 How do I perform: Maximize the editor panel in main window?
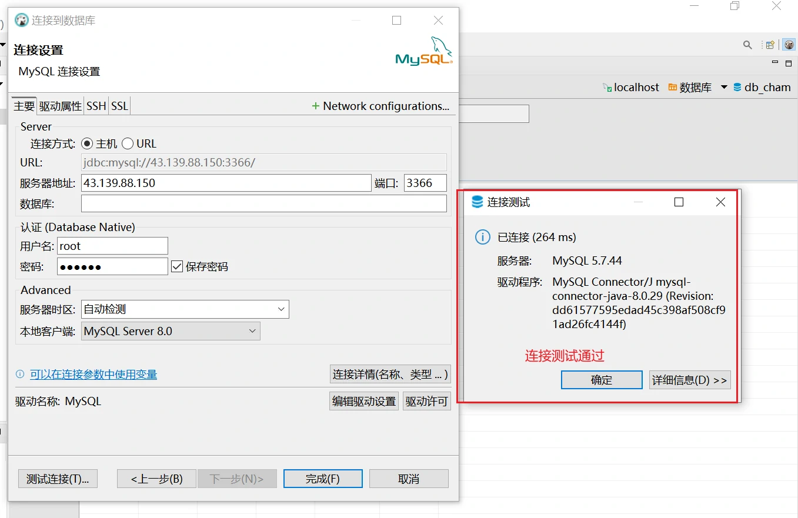pos(789,63)
